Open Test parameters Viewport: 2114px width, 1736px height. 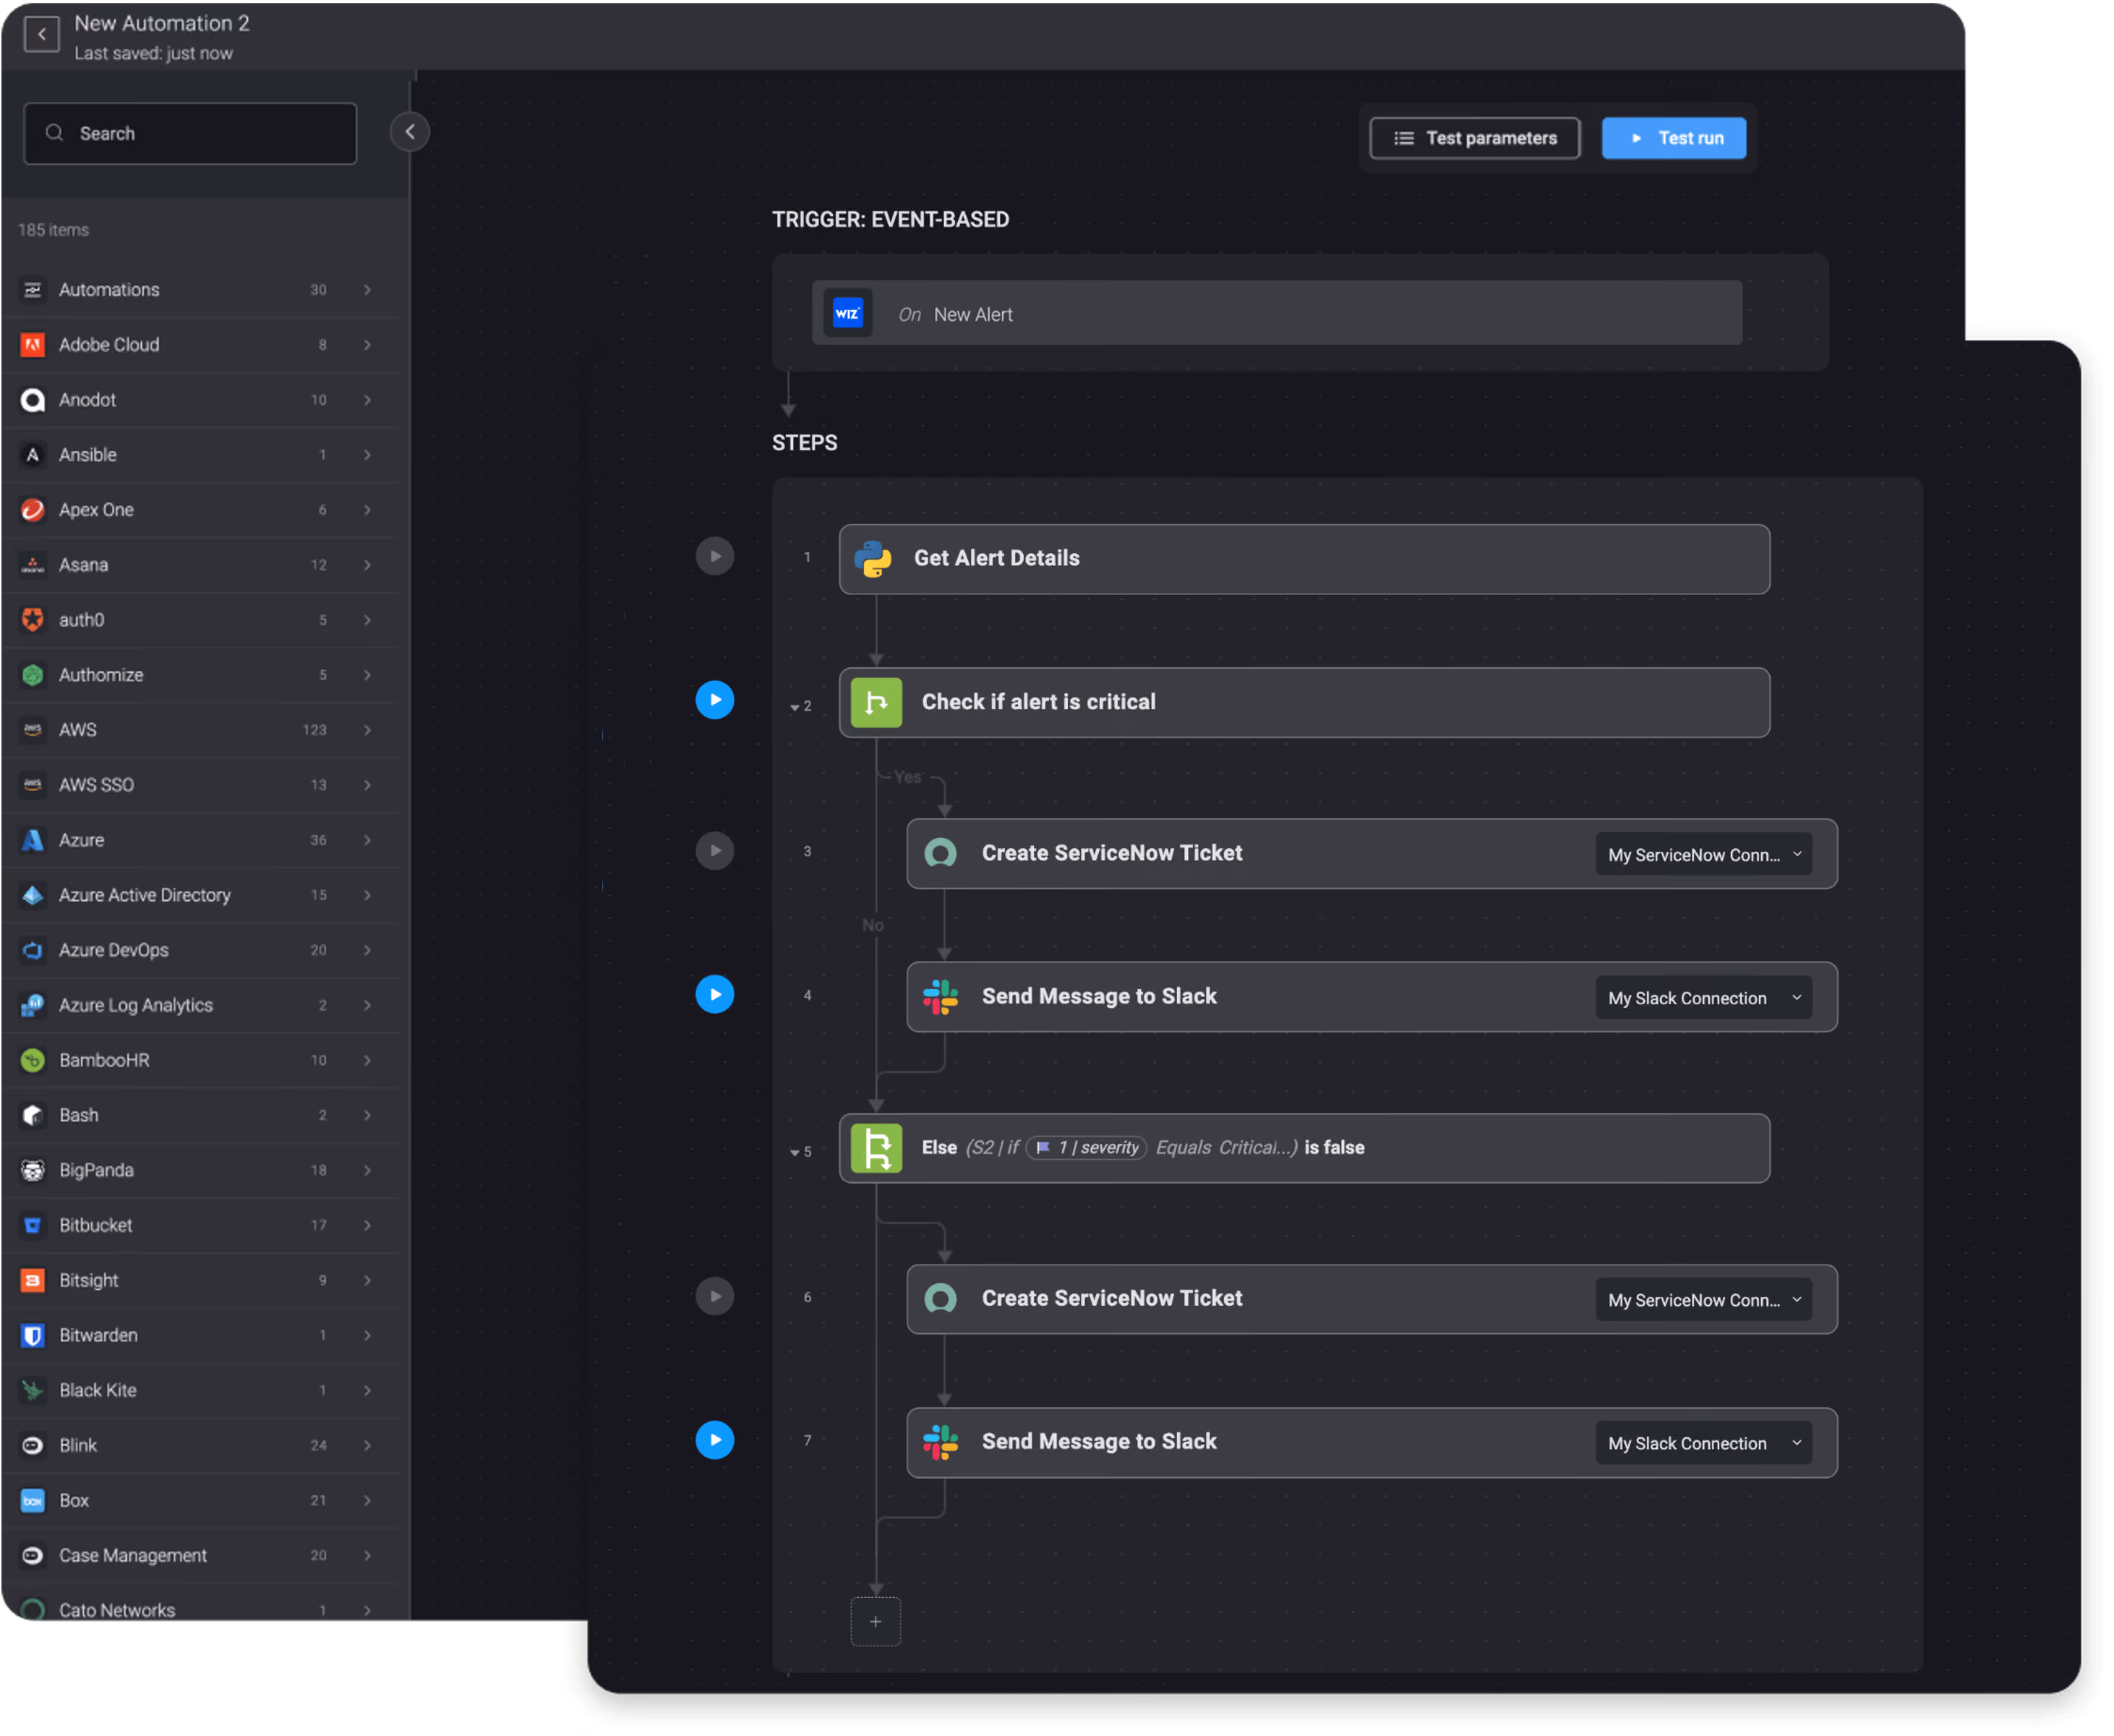click(x=1476, y=138)
